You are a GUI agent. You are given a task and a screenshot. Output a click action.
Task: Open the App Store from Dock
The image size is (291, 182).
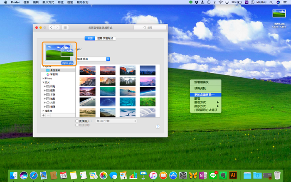173,175
